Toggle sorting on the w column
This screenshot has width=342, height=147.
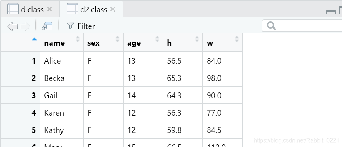tap(237, 39)
